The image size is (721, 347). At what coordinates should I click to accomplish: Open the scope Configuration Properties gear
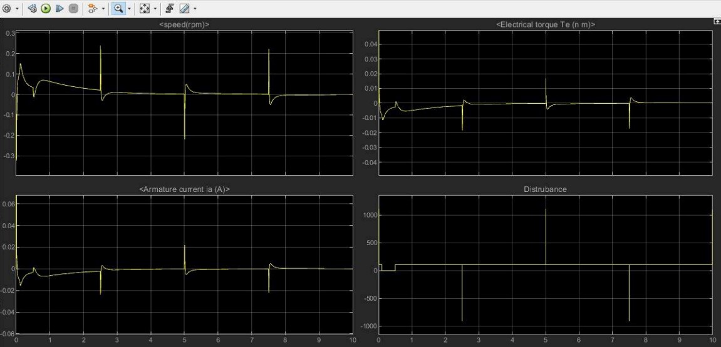[6, 8]
